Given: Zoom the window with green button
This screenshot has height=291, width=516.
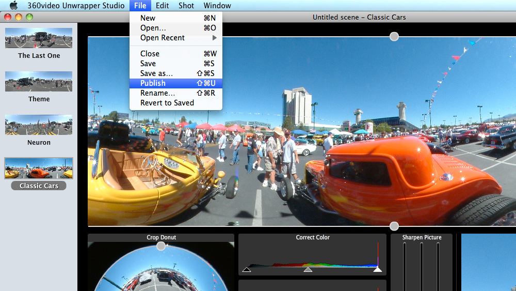Looking at the screenshot, I should (x=29, y=17).
